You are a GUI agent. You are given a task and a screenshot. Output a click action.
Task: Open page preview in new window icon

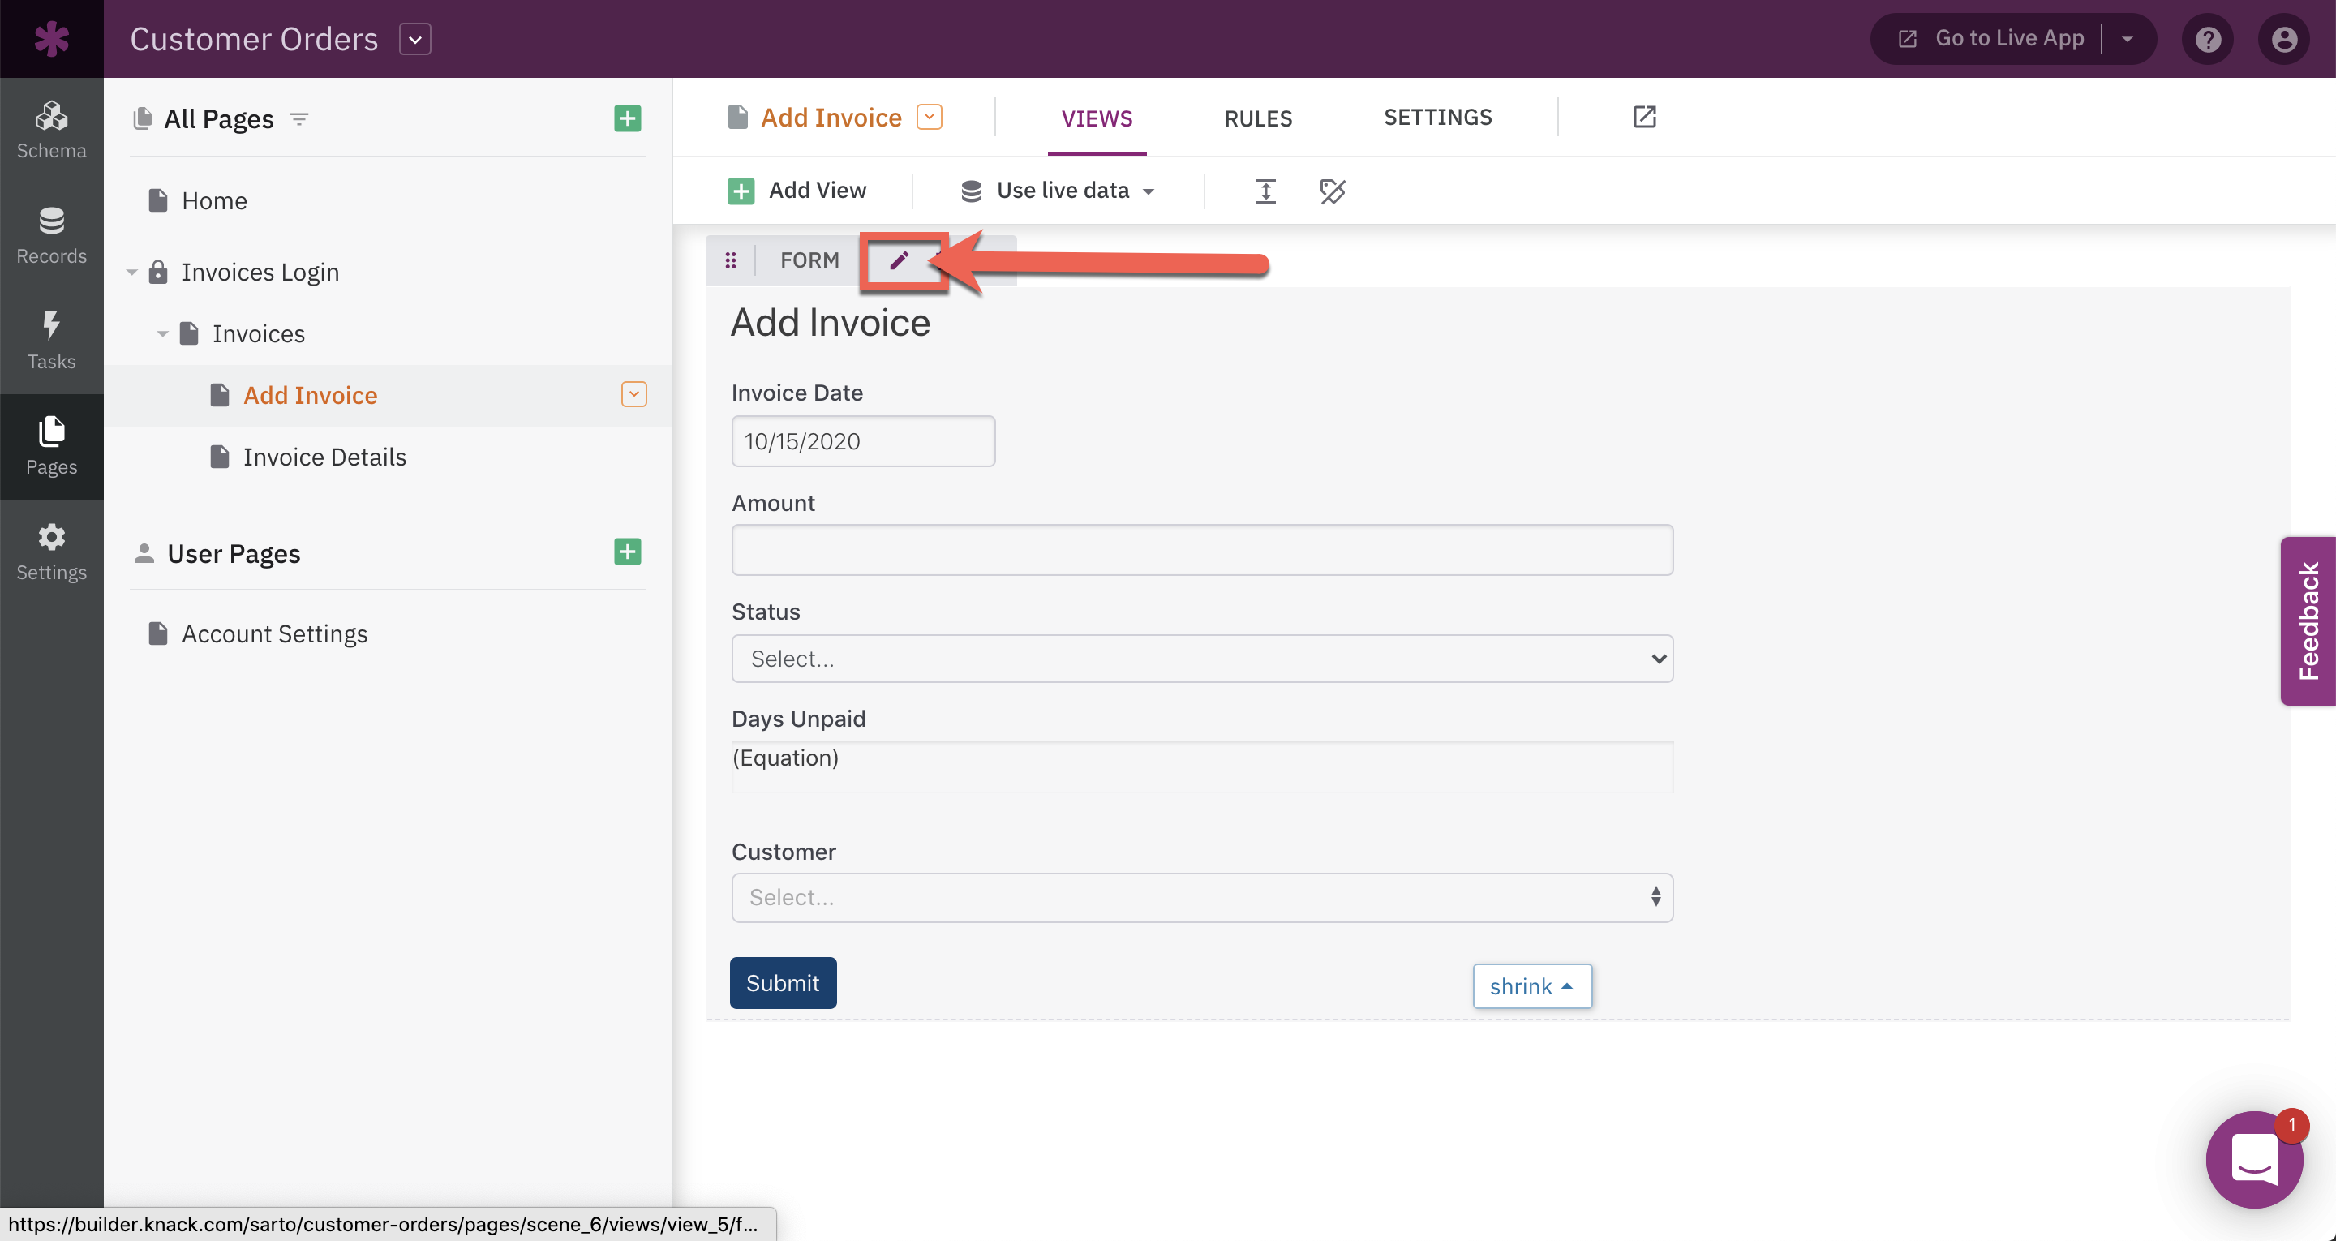coord(1644,117)
